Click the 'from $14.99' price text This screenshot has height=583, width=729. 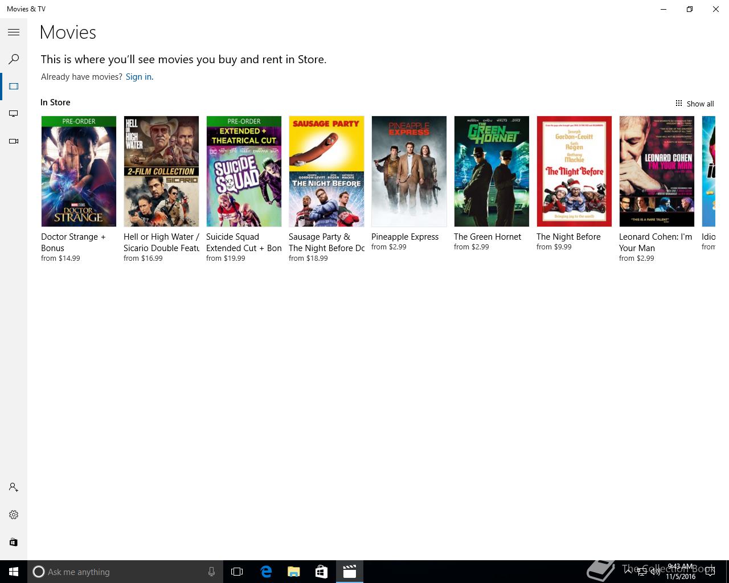pos(60,258)
